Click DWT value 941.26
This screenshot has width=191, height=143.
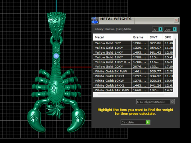(x=155, y=85)
